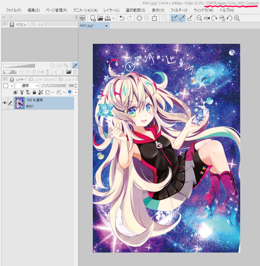Undo the last action with Undo arrow

tap(122, 18)
